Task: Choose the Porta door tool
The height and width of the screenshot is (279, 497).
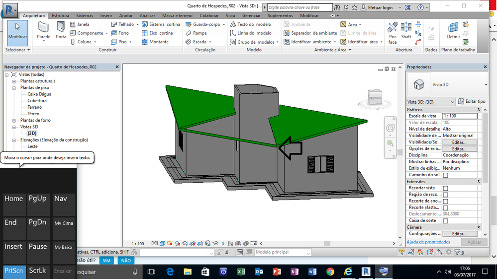Action: [61, 30]
